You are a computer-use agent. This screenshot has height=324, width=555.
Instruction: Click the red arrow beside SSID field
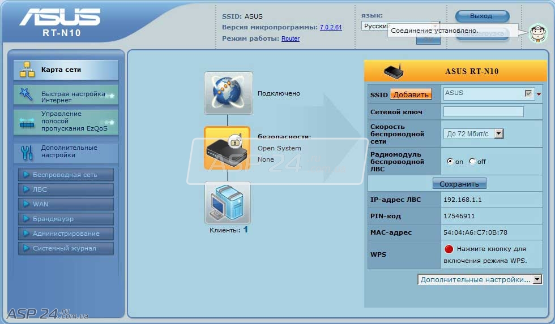(539, 94)
